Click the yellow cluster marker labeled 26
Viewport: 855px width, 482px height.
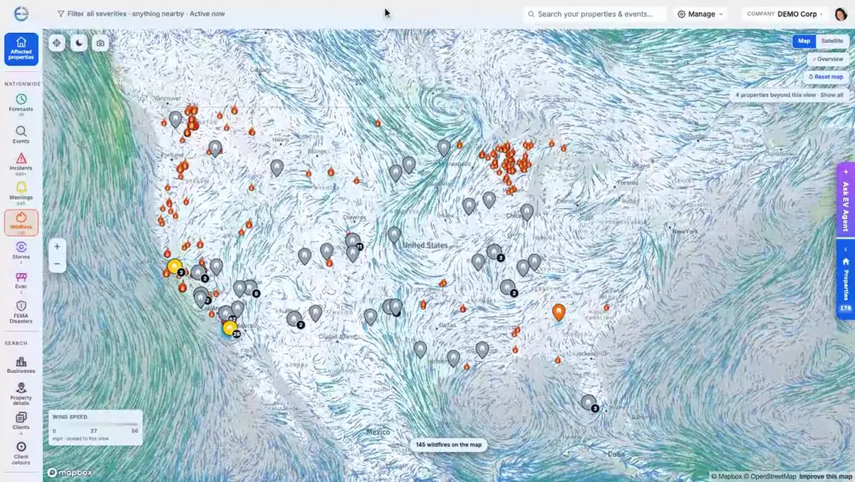tap(230, 328)
